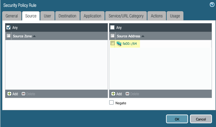The width and height of the screenshot is (216, 127).
Task: Click the minus Delete icon under Source Zone
Action: coord(23,94)
